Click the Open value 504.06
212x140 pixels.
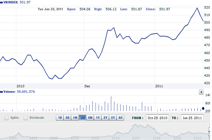[85, 9]
